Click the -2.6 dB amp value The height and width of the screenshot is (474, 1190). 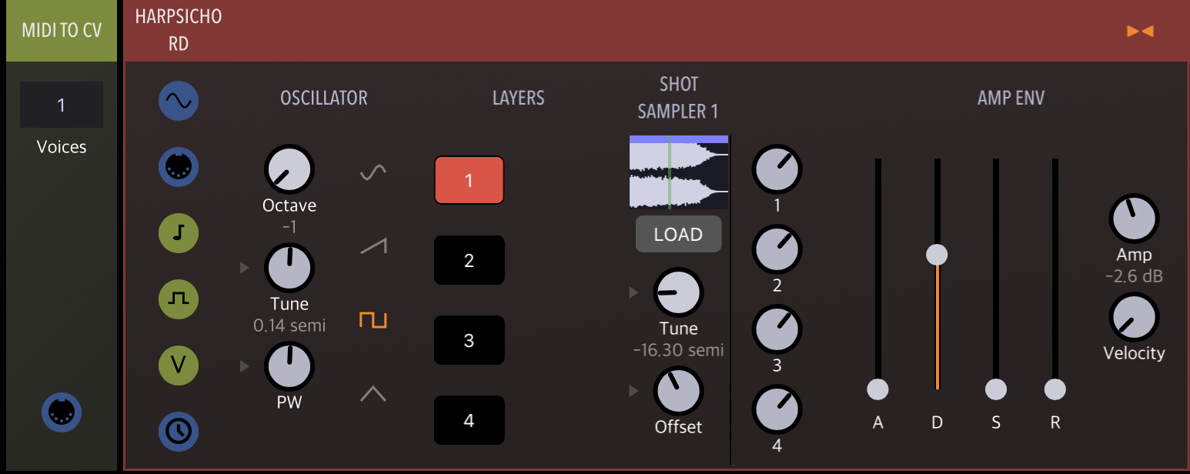1134,276
